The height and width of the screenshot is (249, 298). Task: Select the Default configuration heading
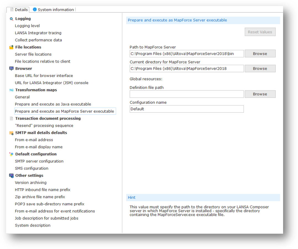point(36,154)
